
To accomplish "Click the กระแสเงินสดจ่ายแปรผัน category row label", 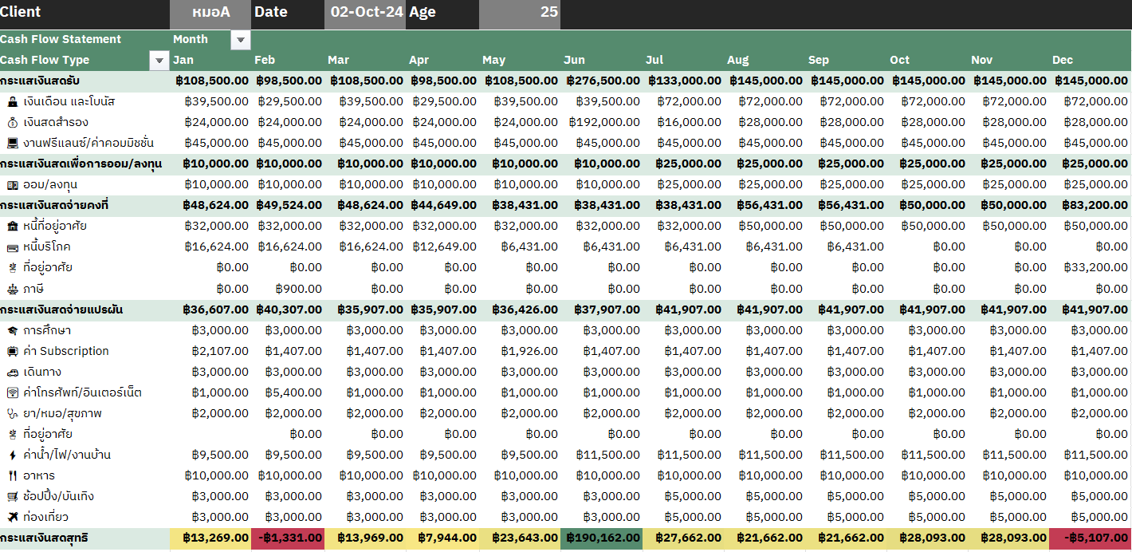I will tap(62, 310).
